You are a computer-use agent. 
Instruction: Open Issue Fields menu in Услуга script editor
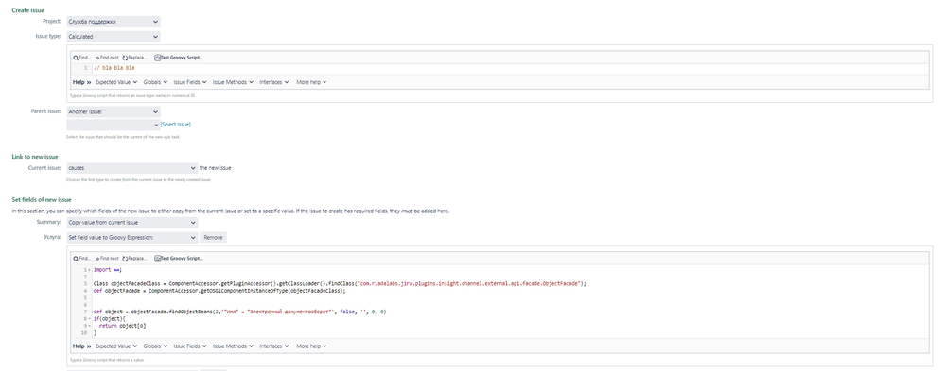(x=190, y=346)
